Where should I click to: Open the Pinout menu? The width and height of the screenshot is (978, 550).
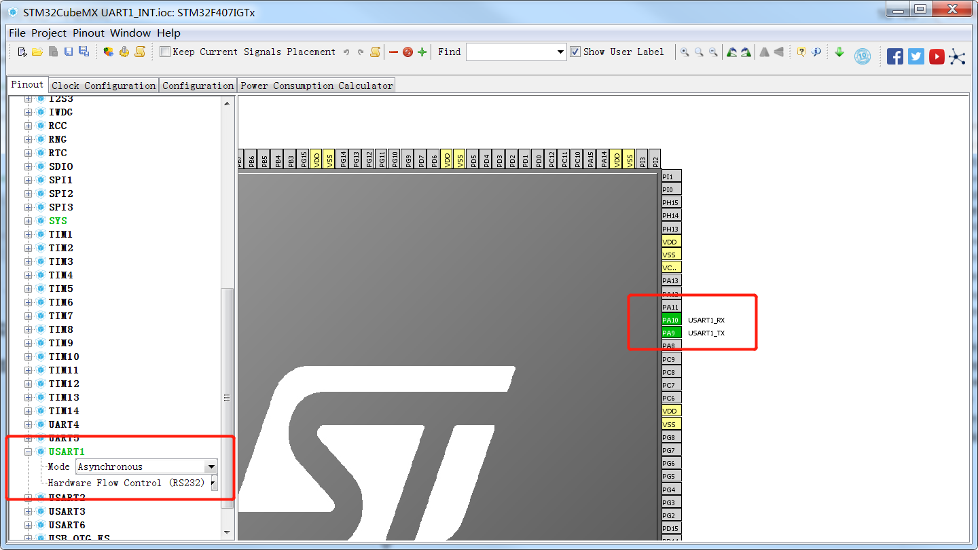tap(89, 33)
